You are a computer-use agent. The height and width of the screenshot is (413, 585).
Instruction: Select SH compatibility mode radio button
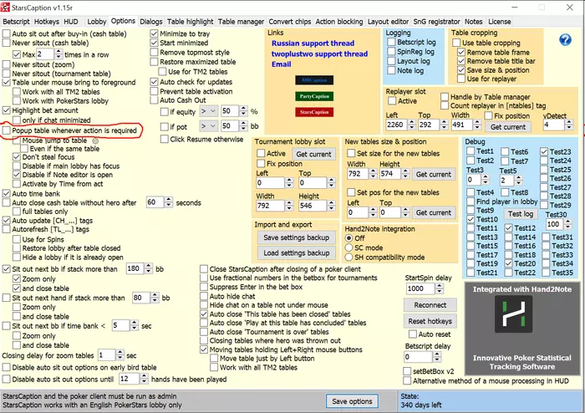[348, 257]
